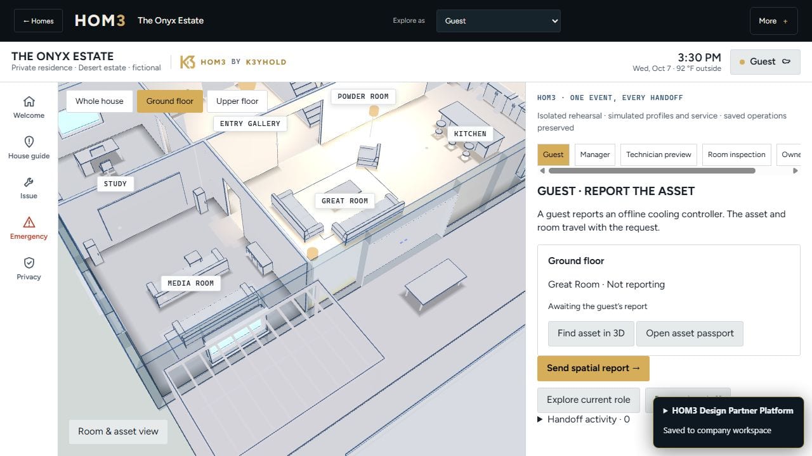Select the Great Room label in 3D

point(344,201)
